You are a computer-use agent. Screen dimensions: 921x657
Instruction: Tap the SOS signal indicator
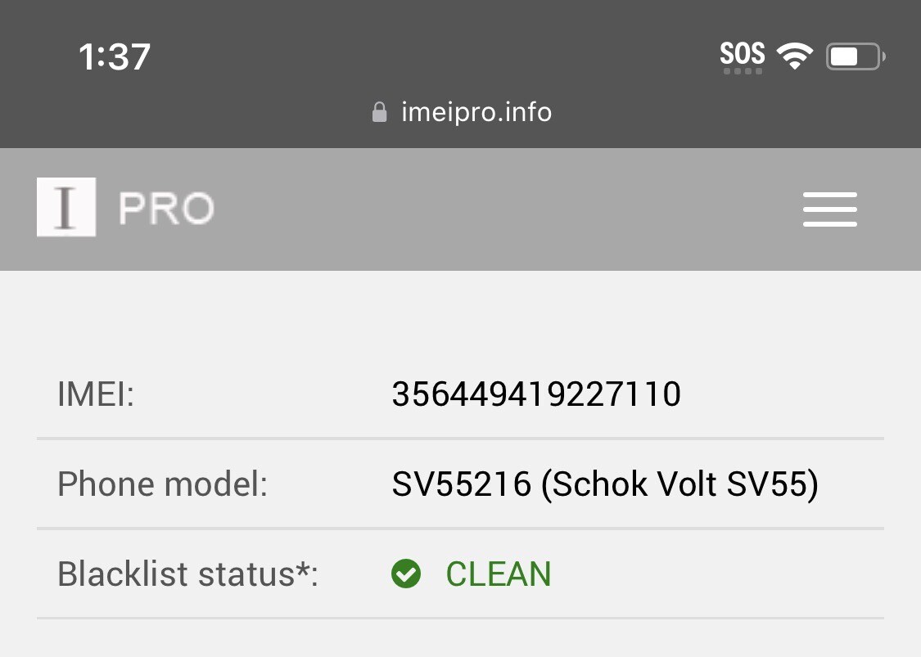pos(741,54)
